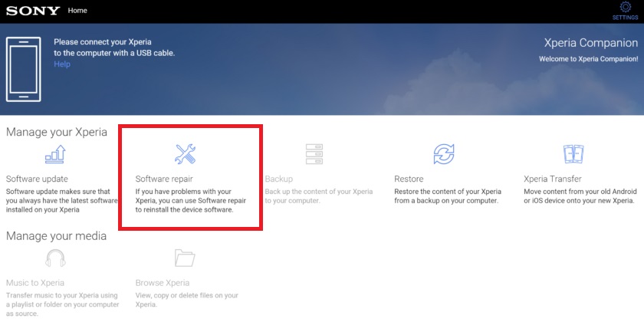Click 'Restore the content of your Xperia' description
This screenshot has height=322, width=644.
tap(448, 196)
